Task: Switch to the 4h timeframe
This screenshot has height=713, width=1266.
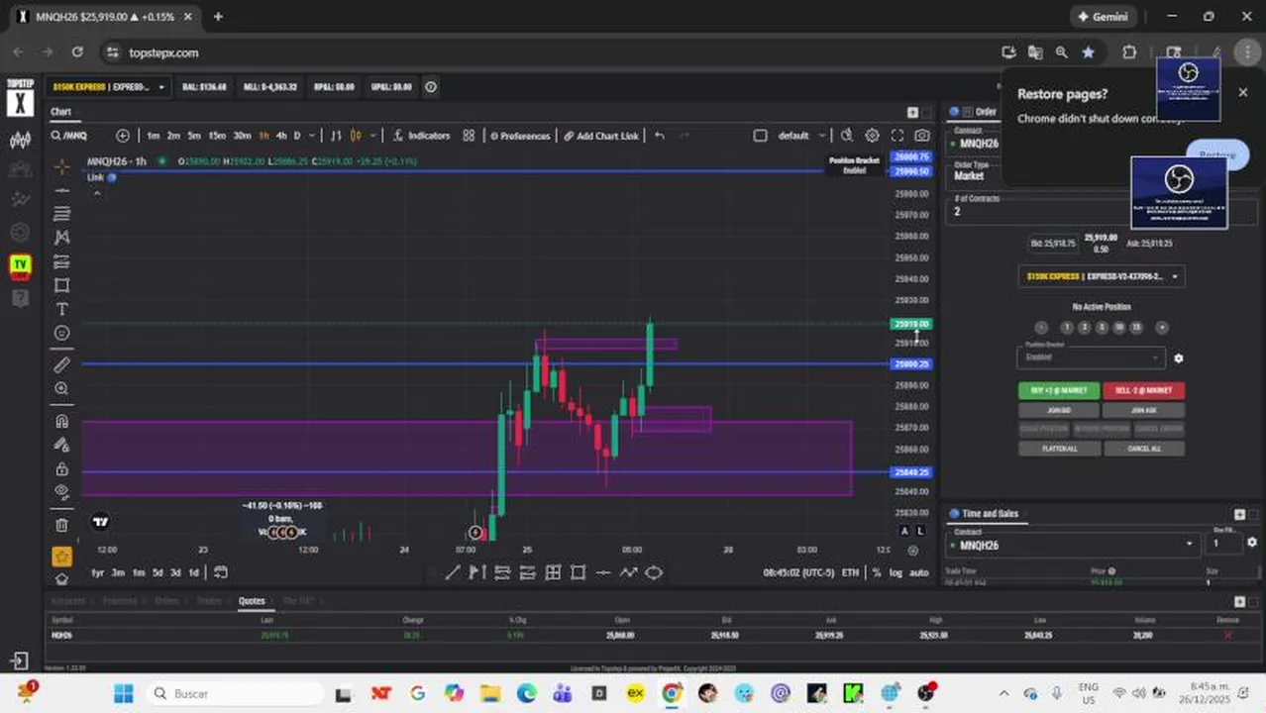Action: point(281,136)
